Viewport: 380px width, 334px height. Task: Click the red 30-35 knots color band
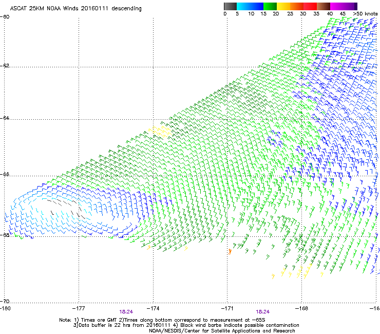pos(310,6)
